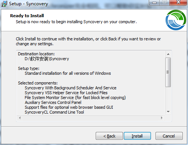188x145 pixels.
Task: Click the horizontal scrollbar track
Action: coord(91,118)
